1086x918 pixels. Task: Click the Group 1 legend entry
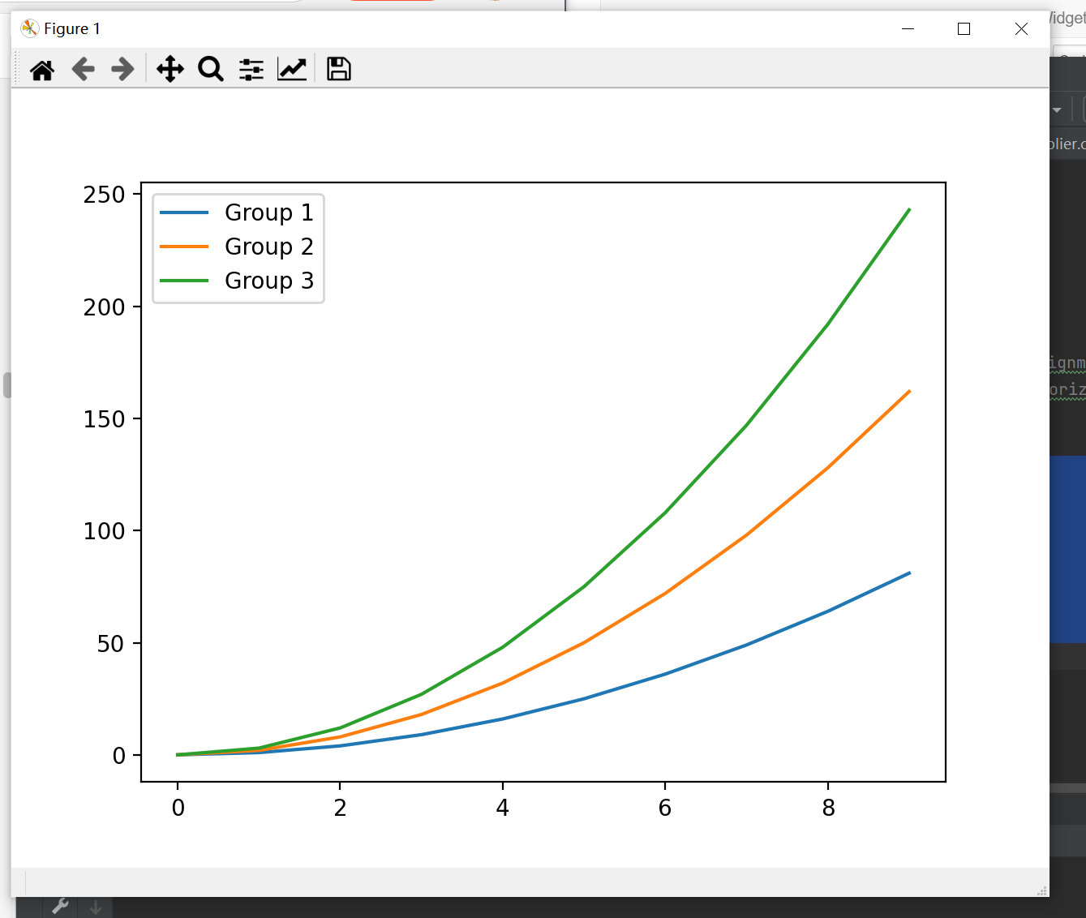click(237, 212)
